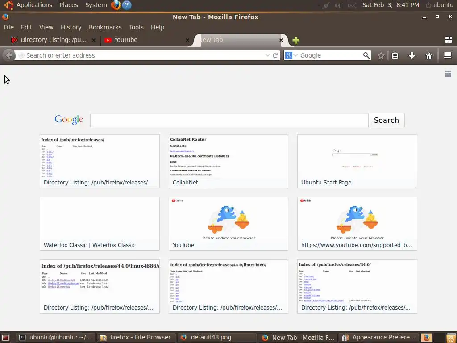Viewport: 457px width, 343px height.
Task: Open the mail envelope indicator
Action: [x=352, y=5]
